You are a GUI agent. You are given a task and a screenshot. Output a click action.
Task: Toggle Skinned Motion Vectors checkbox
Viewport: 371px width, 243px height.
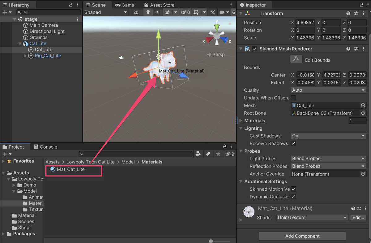click(293, 189)
